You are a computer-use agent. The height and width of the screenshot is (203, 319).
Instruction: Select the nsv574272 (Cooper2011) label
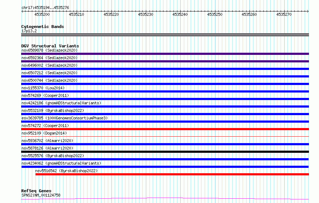pyautogui.click(x=45, y=126)
